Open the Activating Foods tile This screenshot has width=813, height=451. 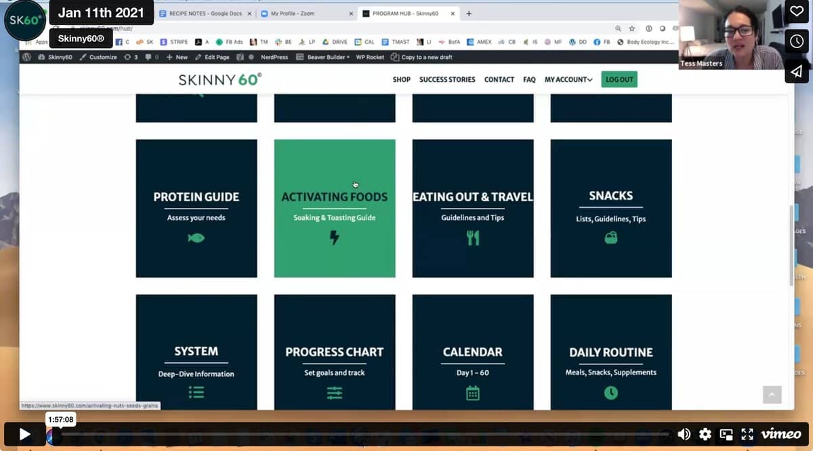tap(335, 209)
